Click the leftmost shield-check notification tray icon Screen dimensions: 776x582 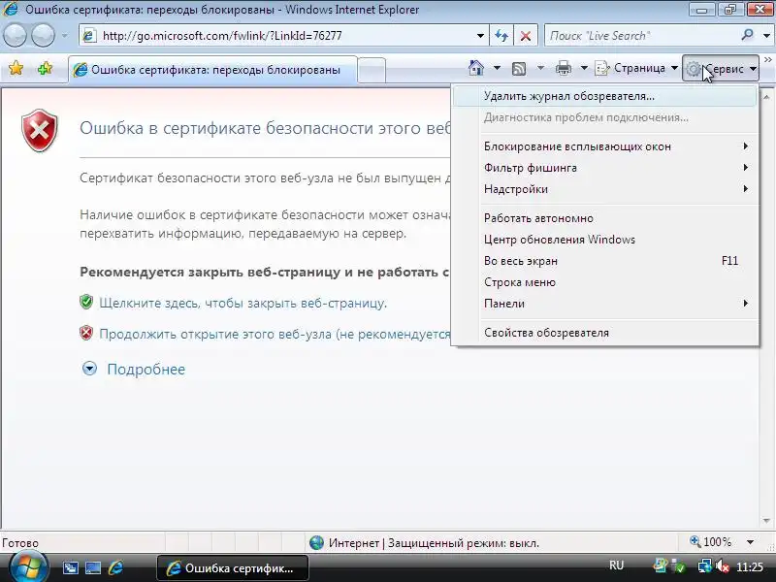[660, 565]
